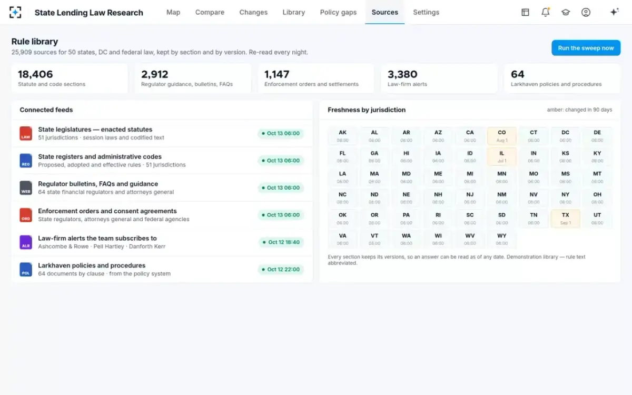Click the grey WEB feed icon

pos(26,188)
